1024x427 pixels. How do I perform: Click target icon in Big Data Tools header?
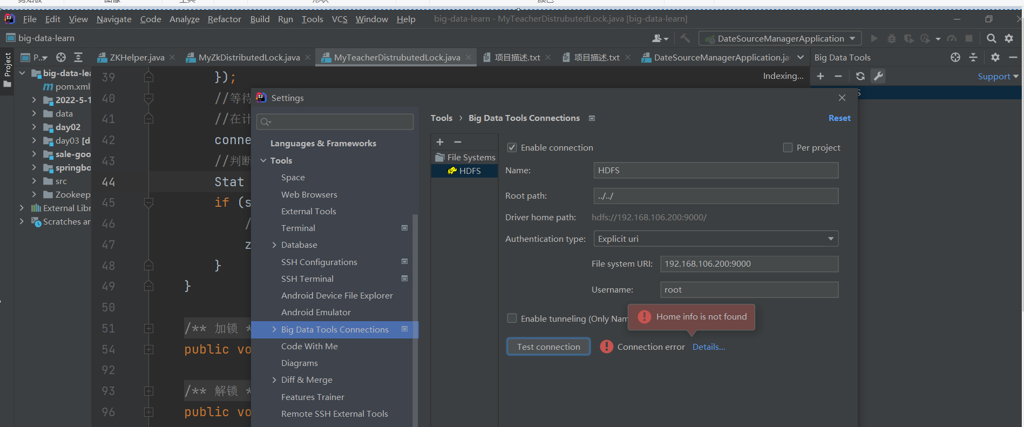point(955,57)
